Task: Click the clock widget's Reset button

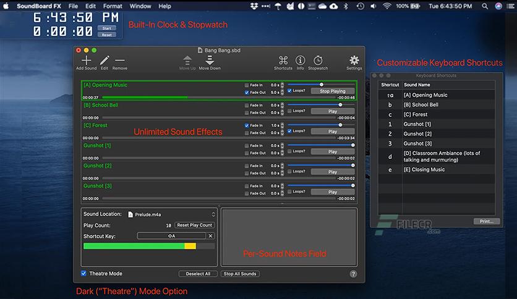Action: coord(107,35)
